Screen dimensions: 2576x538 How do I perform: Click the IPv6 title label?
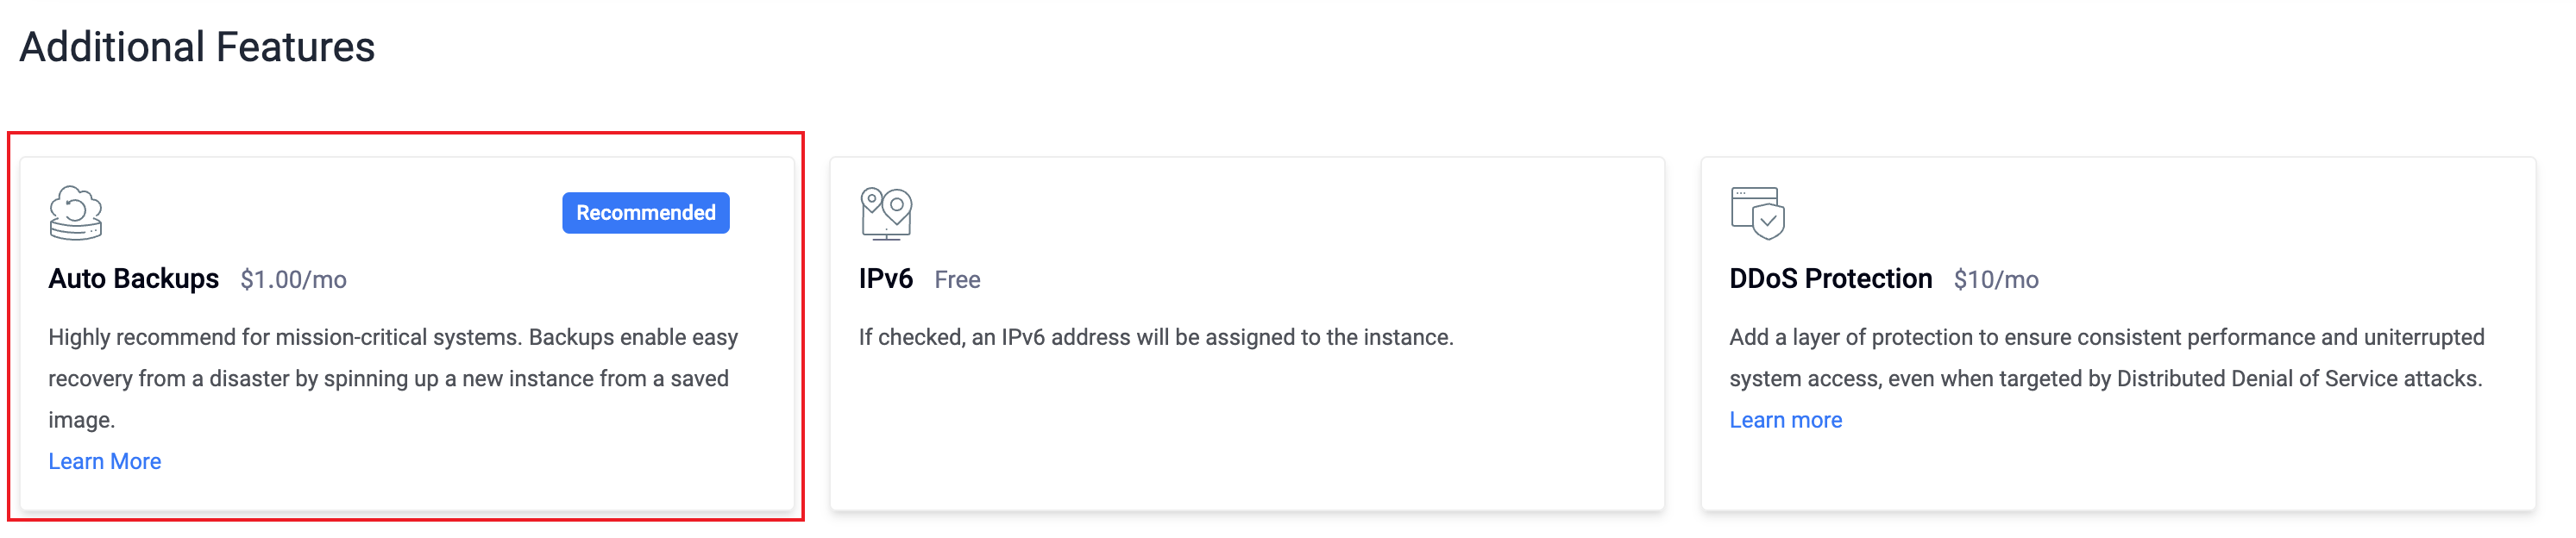(886, 279)
